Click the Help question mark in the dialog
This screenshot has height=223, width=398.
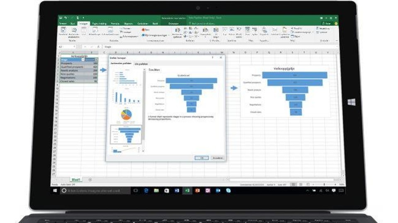[213, 58]
